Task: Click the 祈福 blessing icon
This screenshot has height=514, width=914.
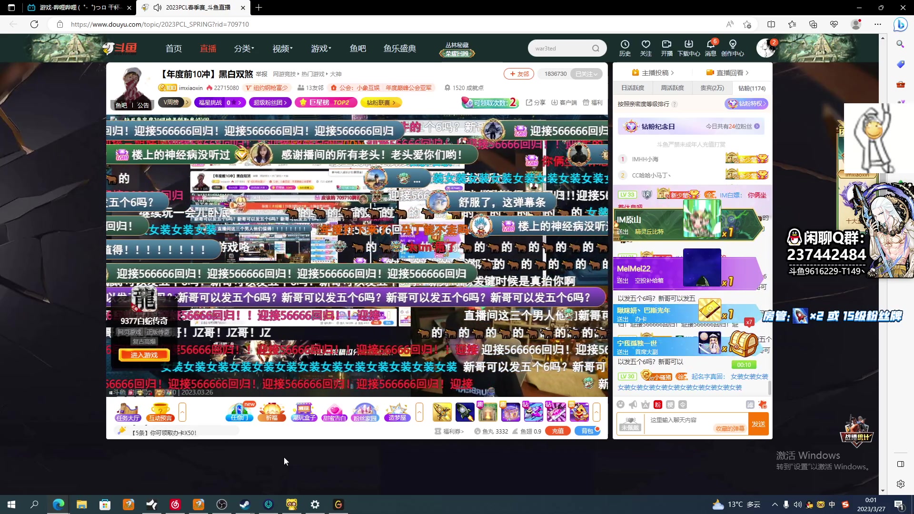Action: tap(271, 412)
